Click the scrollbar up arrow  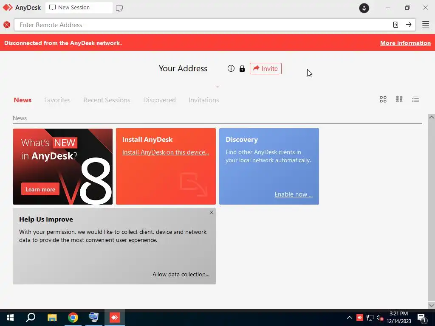(x=432, y=117)
